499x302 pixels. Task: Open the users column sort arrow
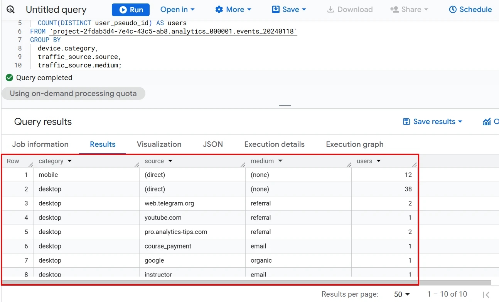(379, 161)
